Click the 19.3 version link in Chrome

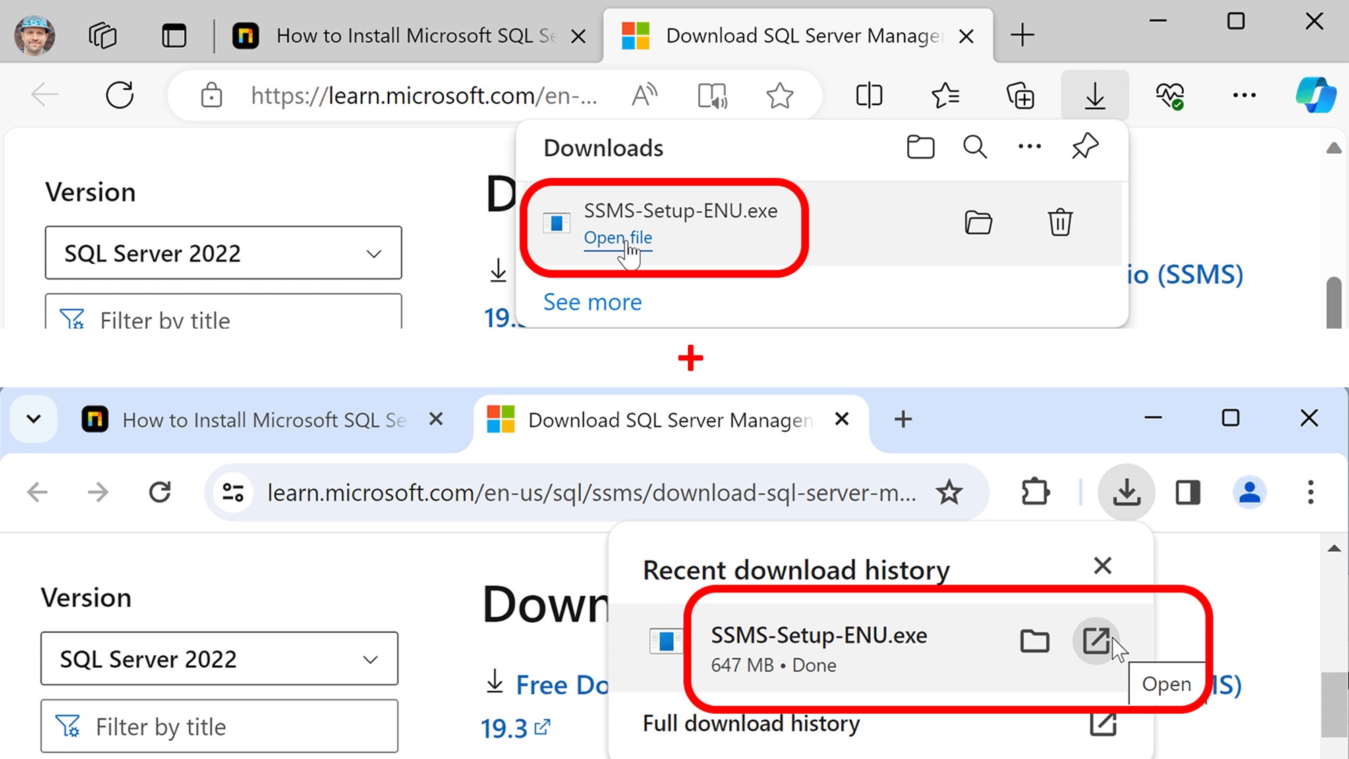pos(515,729)
